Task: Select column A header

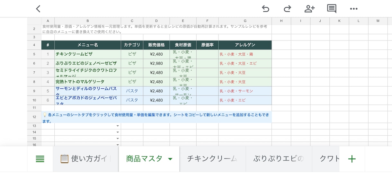Action: (48, 21)
